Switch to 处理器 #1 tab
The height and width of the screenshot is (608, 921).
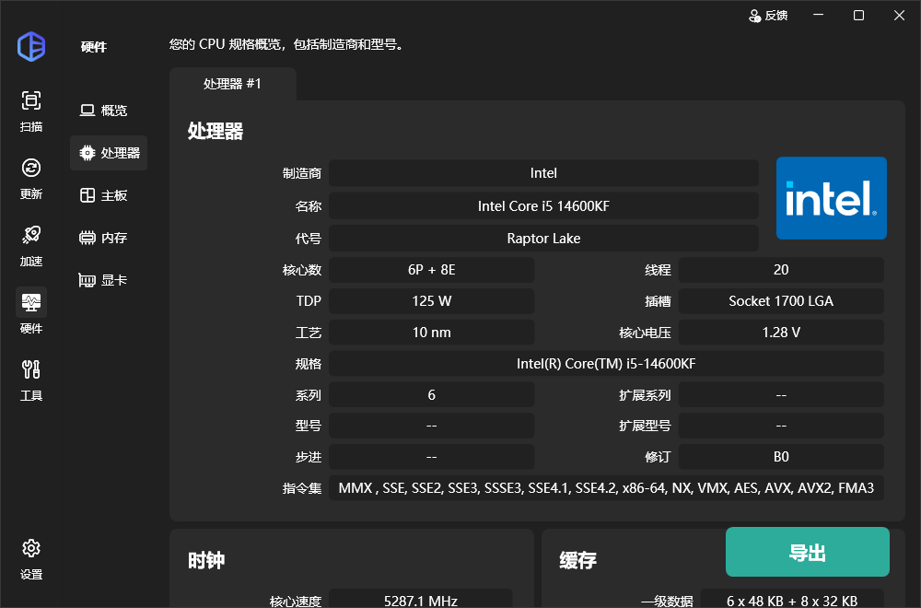233,84
